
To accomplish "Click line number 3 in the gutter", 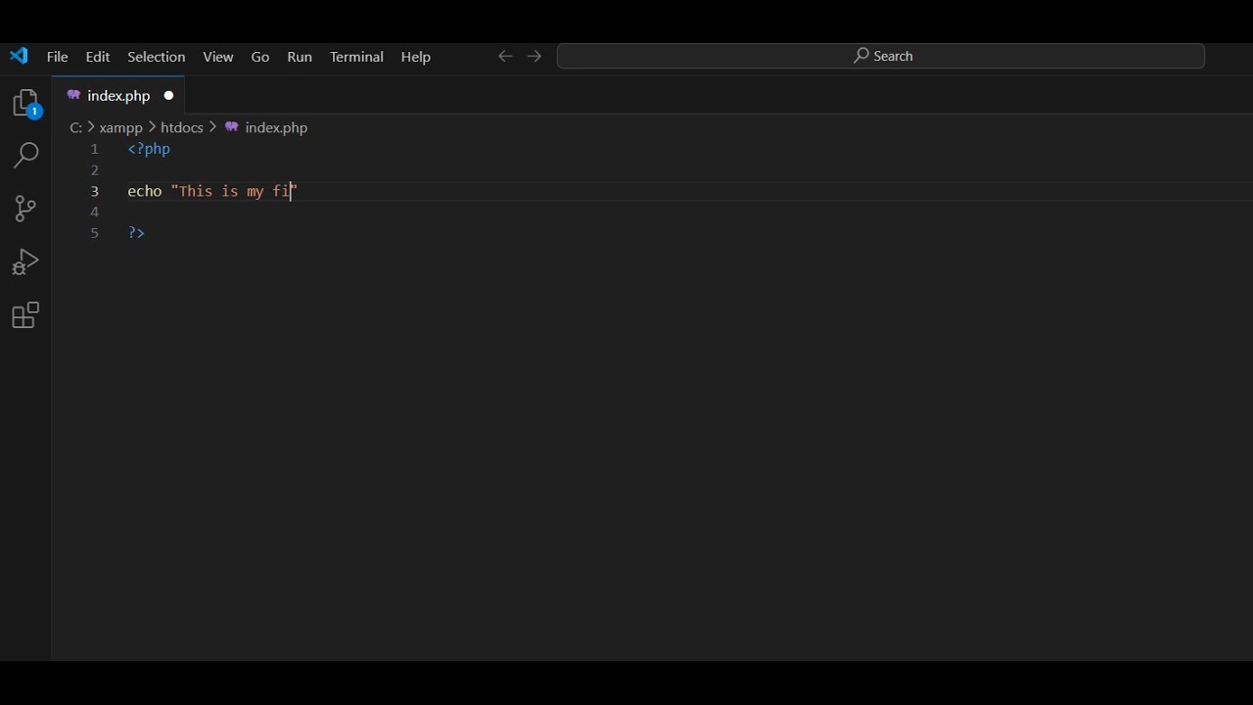I will point(95,191).
